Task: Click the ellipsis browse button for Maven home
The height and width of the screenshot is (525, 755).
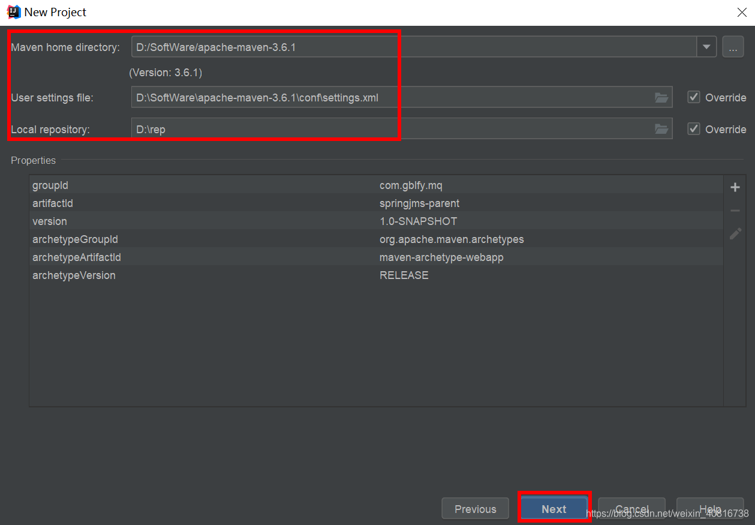Action: [x=733, y=47]
